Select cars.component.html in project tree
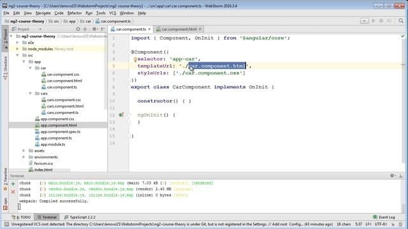The image size is (408, 229). (x=65, y=106)
